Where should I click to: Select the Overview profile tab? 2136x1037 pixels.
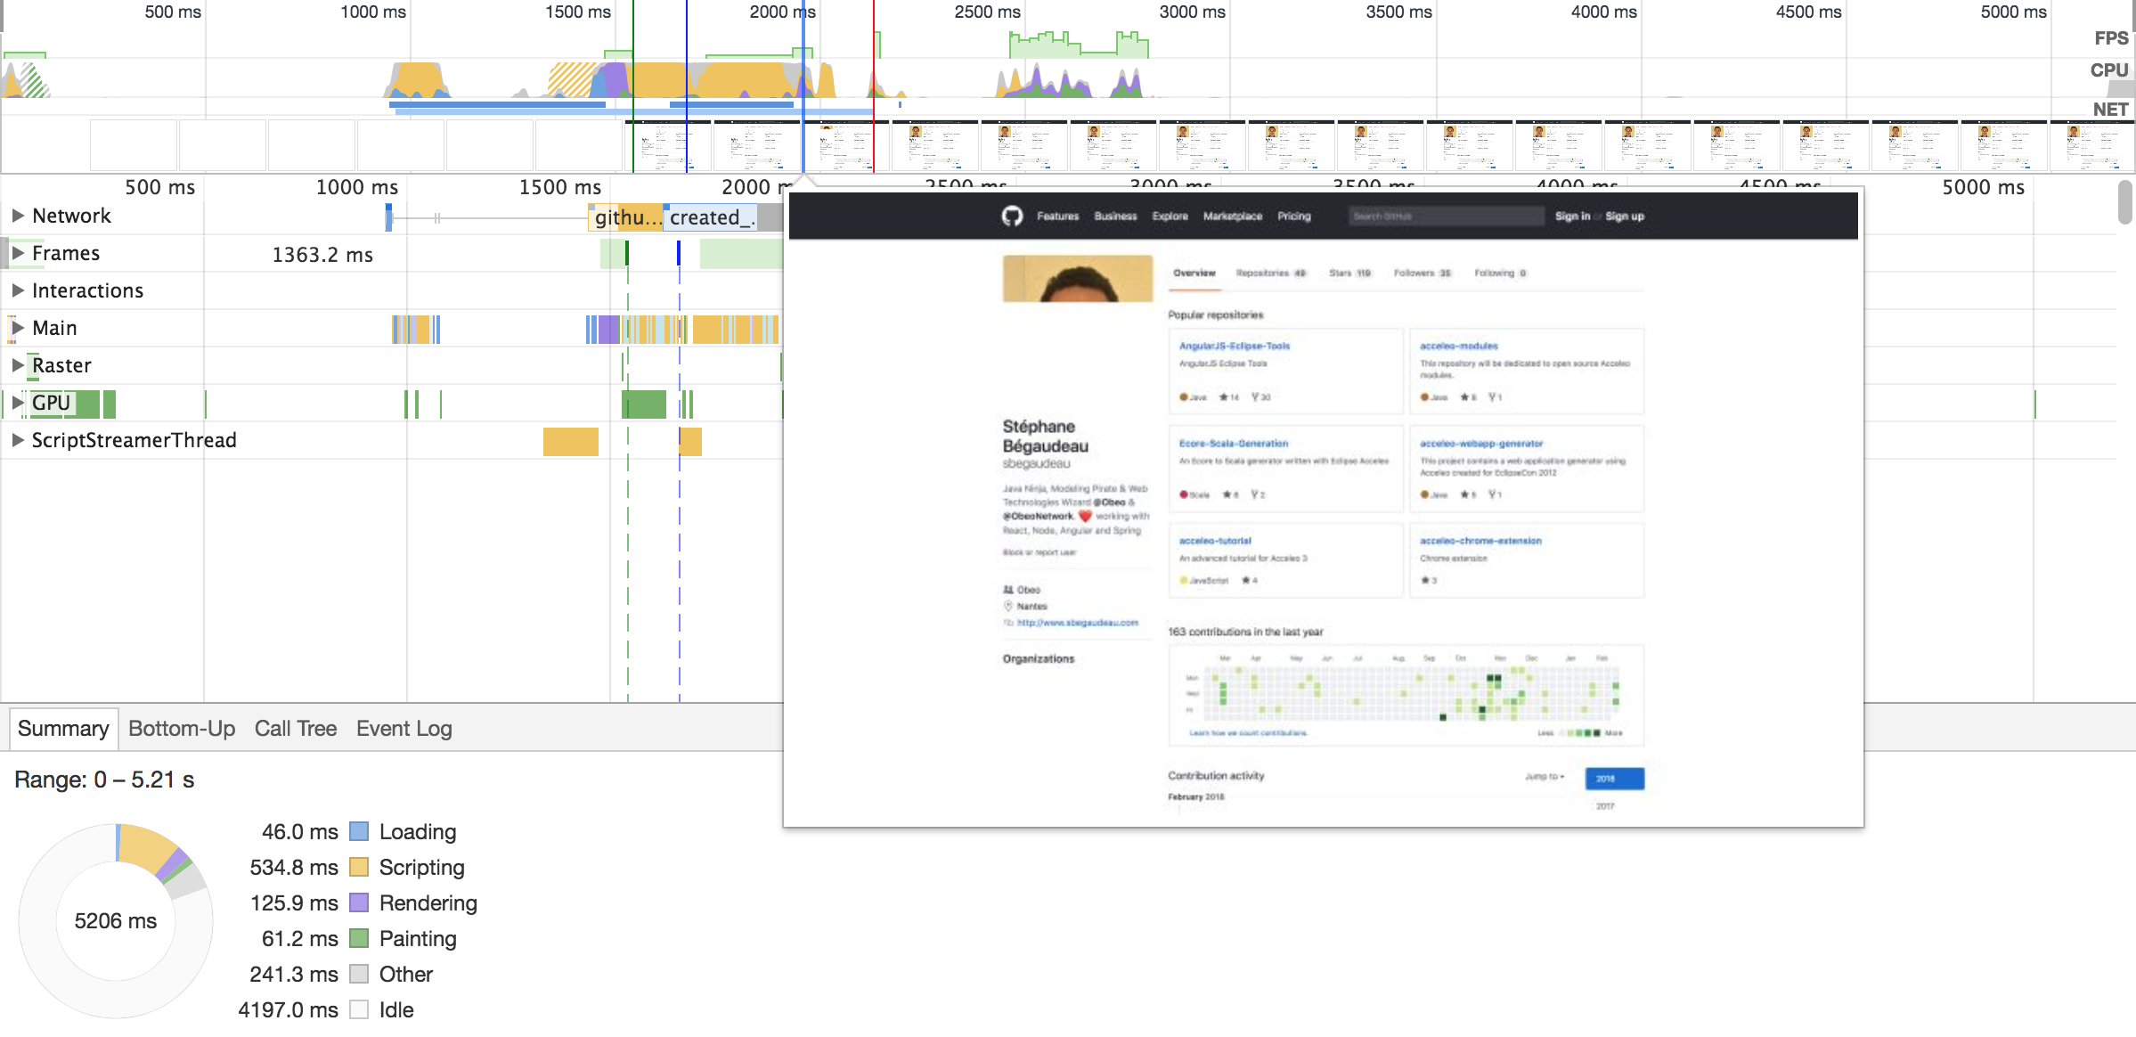point(1194,274)
